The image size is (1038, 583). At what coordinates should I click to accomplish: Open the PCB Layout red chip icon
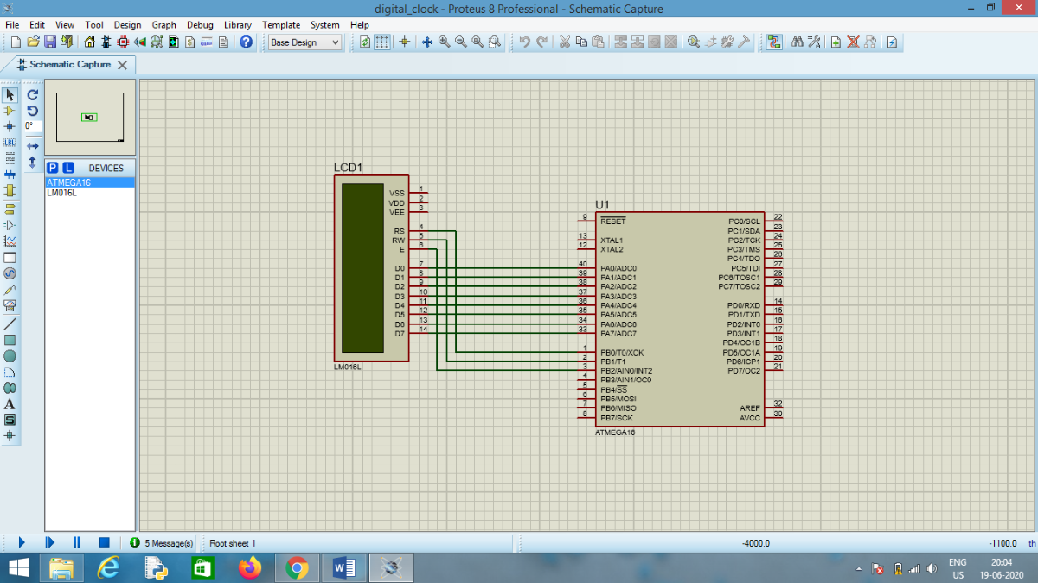123,42
